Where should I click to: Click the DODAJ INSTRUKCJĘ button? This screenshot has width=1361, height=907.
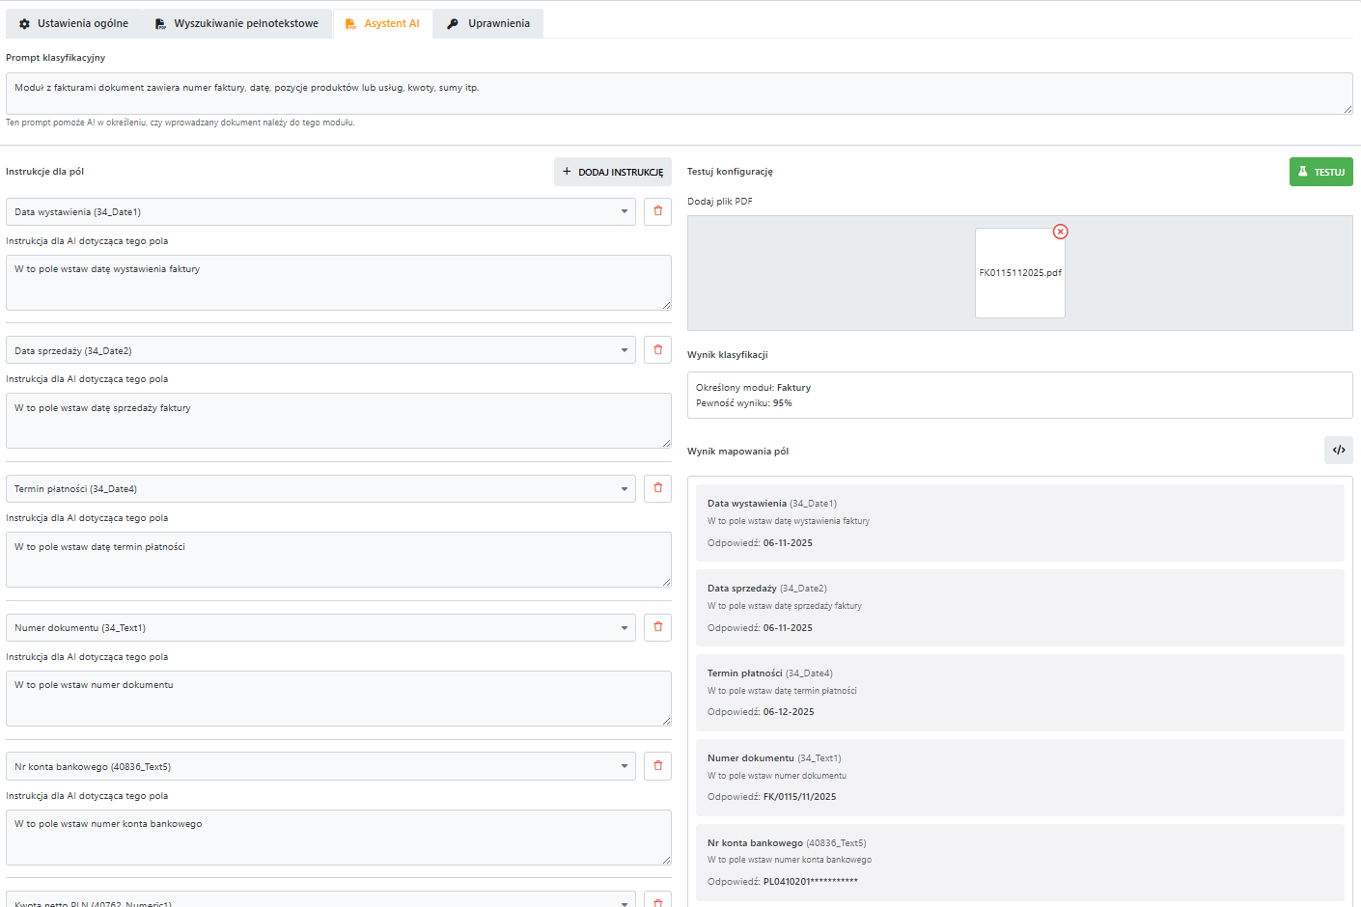(613, 172)
